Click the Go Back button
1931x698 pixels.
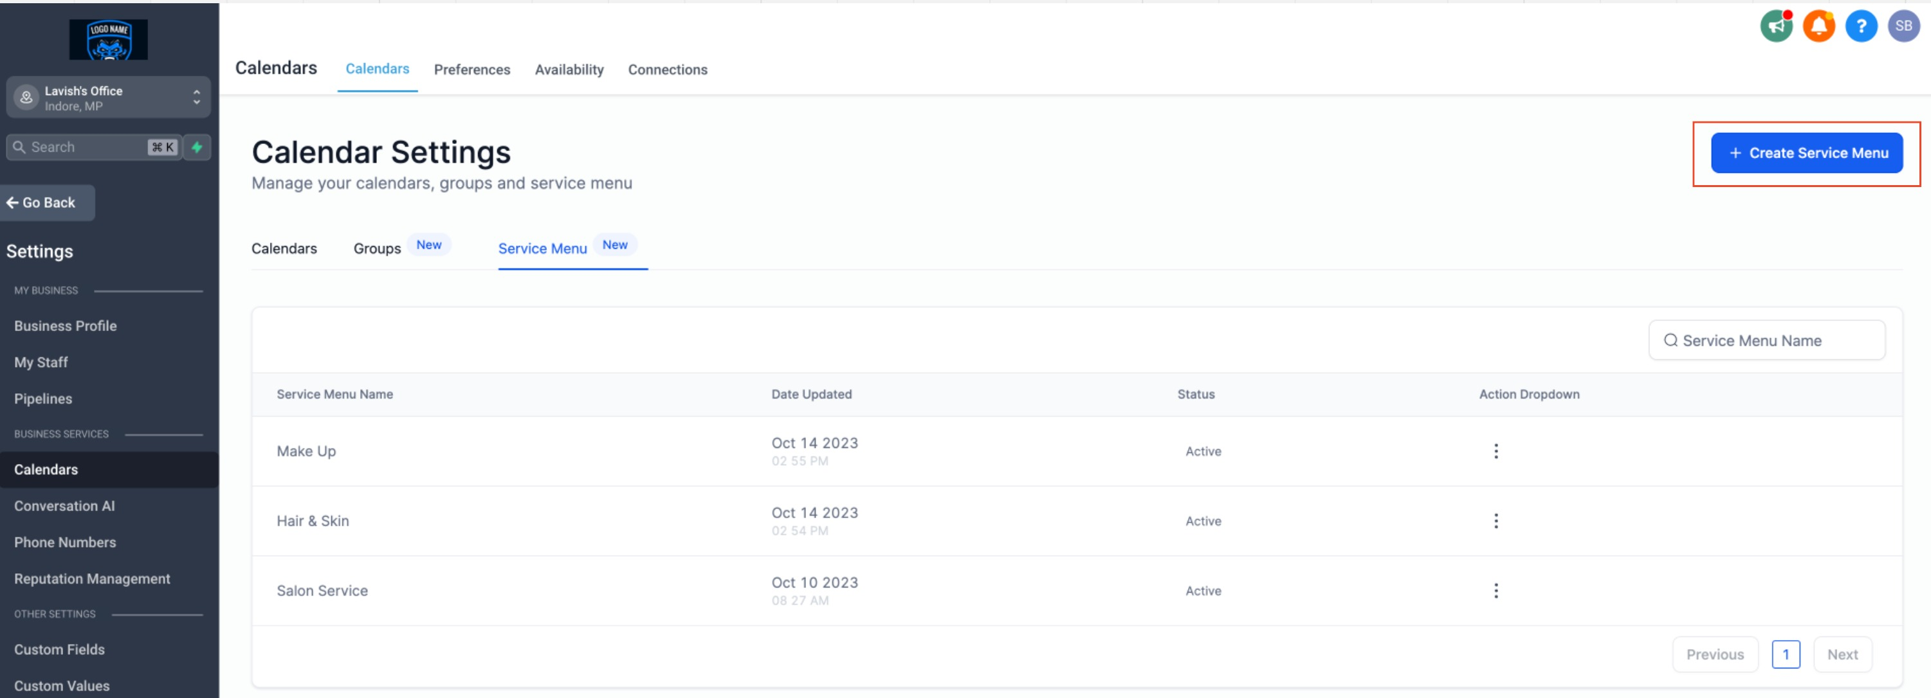click(48, 202)
